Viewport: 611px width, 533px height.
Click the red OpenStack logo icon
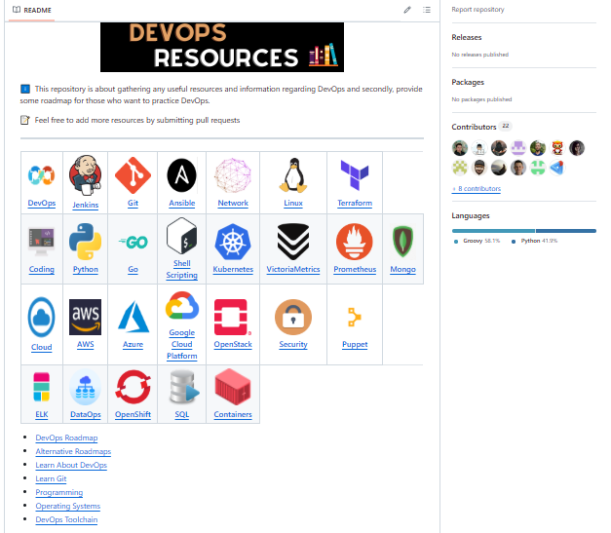click(x=233, y=317)
